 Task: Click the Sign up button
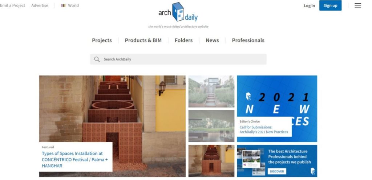coord(330,5)
